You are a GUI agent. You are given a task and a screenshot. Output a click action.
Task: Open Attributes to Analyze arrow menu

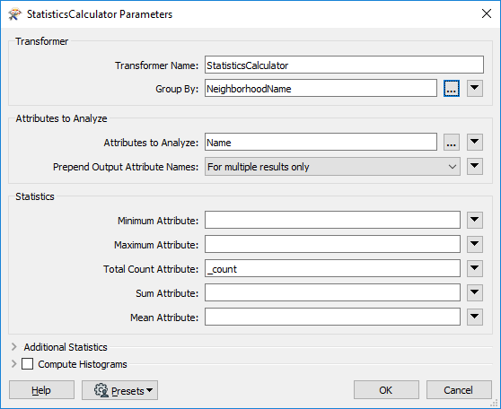474,143
